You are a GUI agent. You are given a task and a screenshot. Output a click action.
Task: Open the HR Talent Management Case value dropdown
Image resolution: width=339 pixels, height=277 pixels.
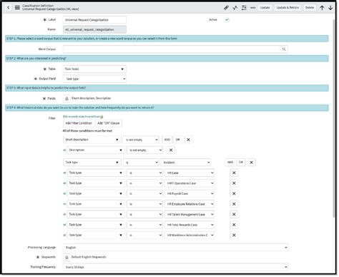190,214
